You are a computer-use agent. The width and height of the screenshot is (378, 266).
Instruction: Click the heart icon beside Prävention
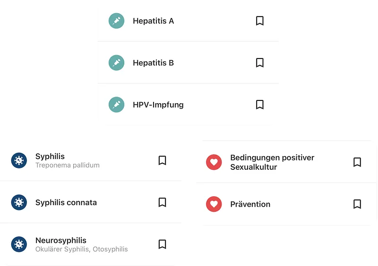point(214,204)
